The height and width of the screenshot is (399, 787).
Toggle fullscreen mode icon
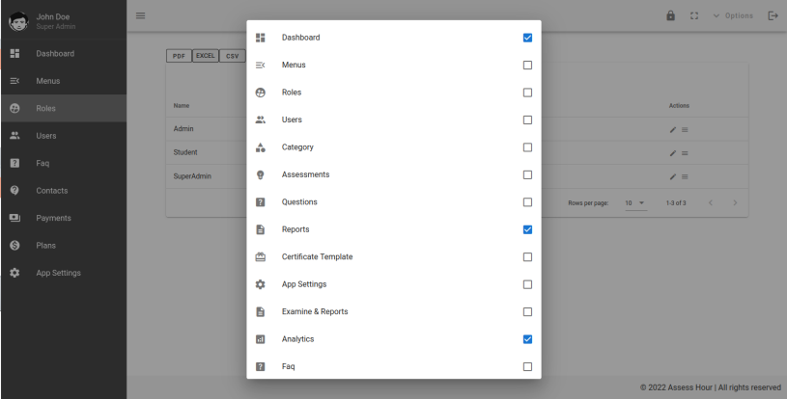point(693,16)
